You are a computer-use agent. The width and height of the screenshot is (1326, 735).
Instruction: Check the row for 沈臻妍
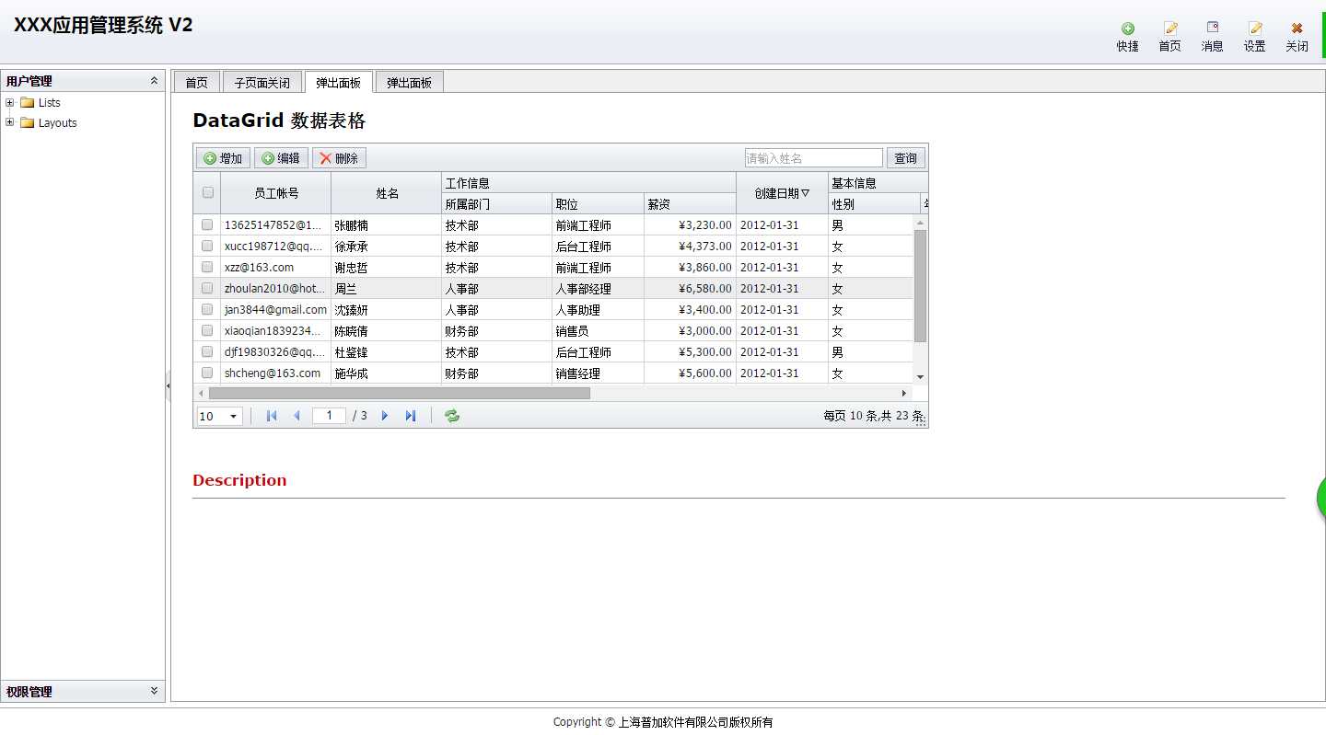coord(207,309)
